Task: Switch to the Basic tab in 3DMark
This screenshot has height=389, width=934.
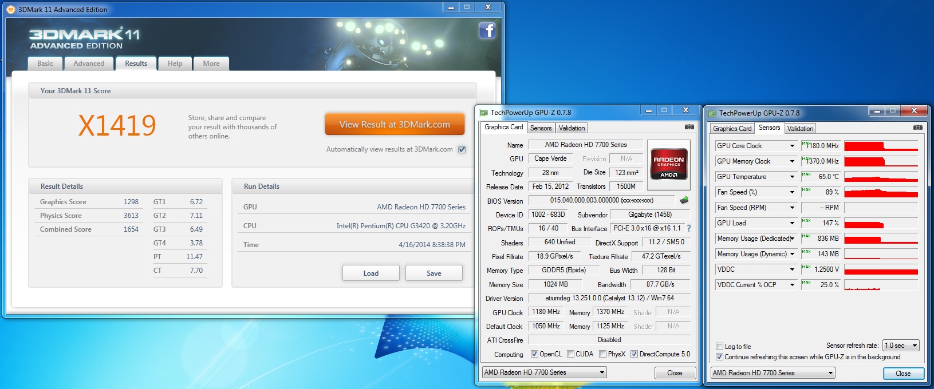Action: tap(45, 63)
